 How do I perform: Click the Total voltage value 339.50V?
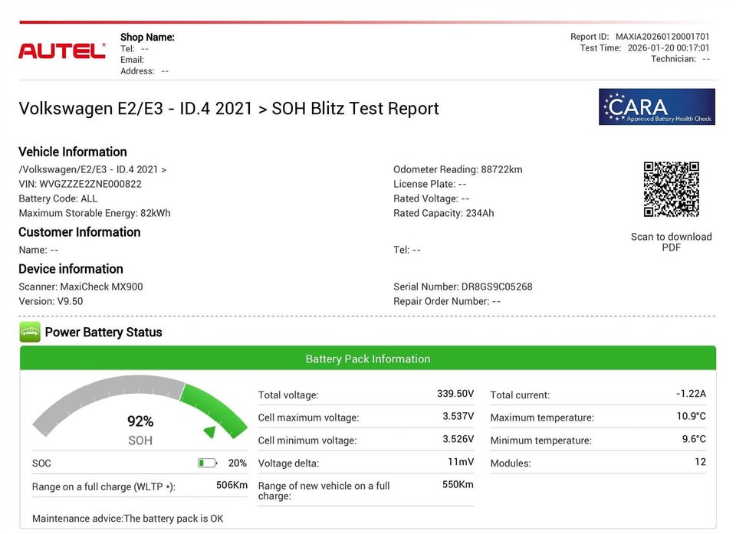click(x=455, y=394)
